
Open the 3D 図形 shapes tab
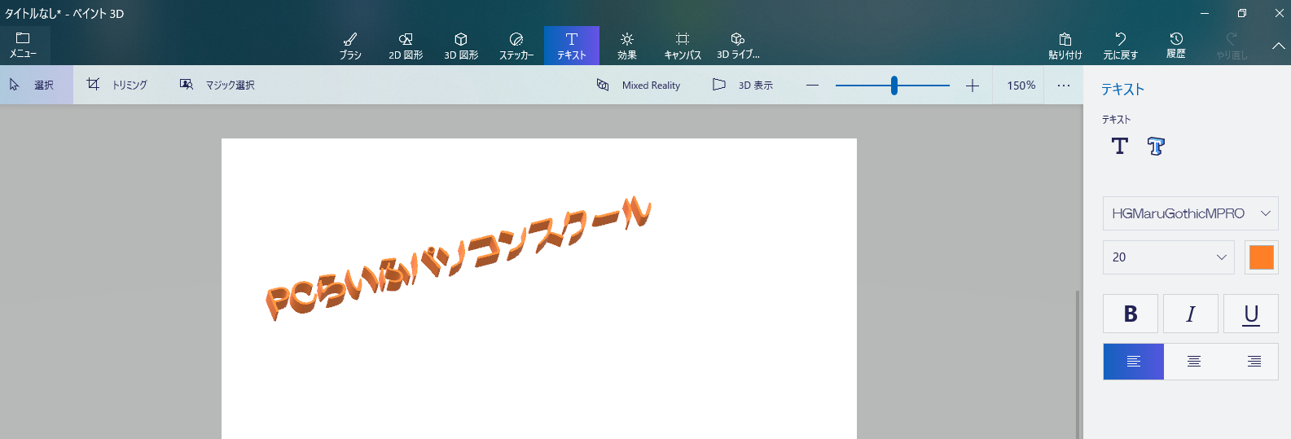click(461, 46)
